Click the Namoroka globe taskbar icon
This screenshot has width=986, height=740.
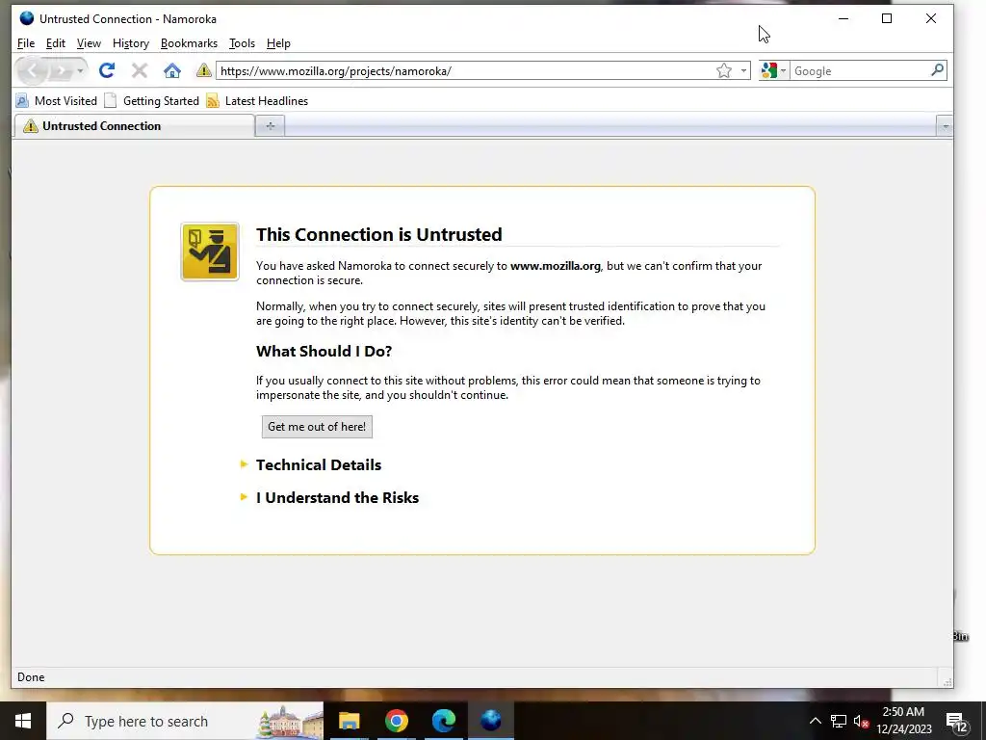[x=490, y=721]
